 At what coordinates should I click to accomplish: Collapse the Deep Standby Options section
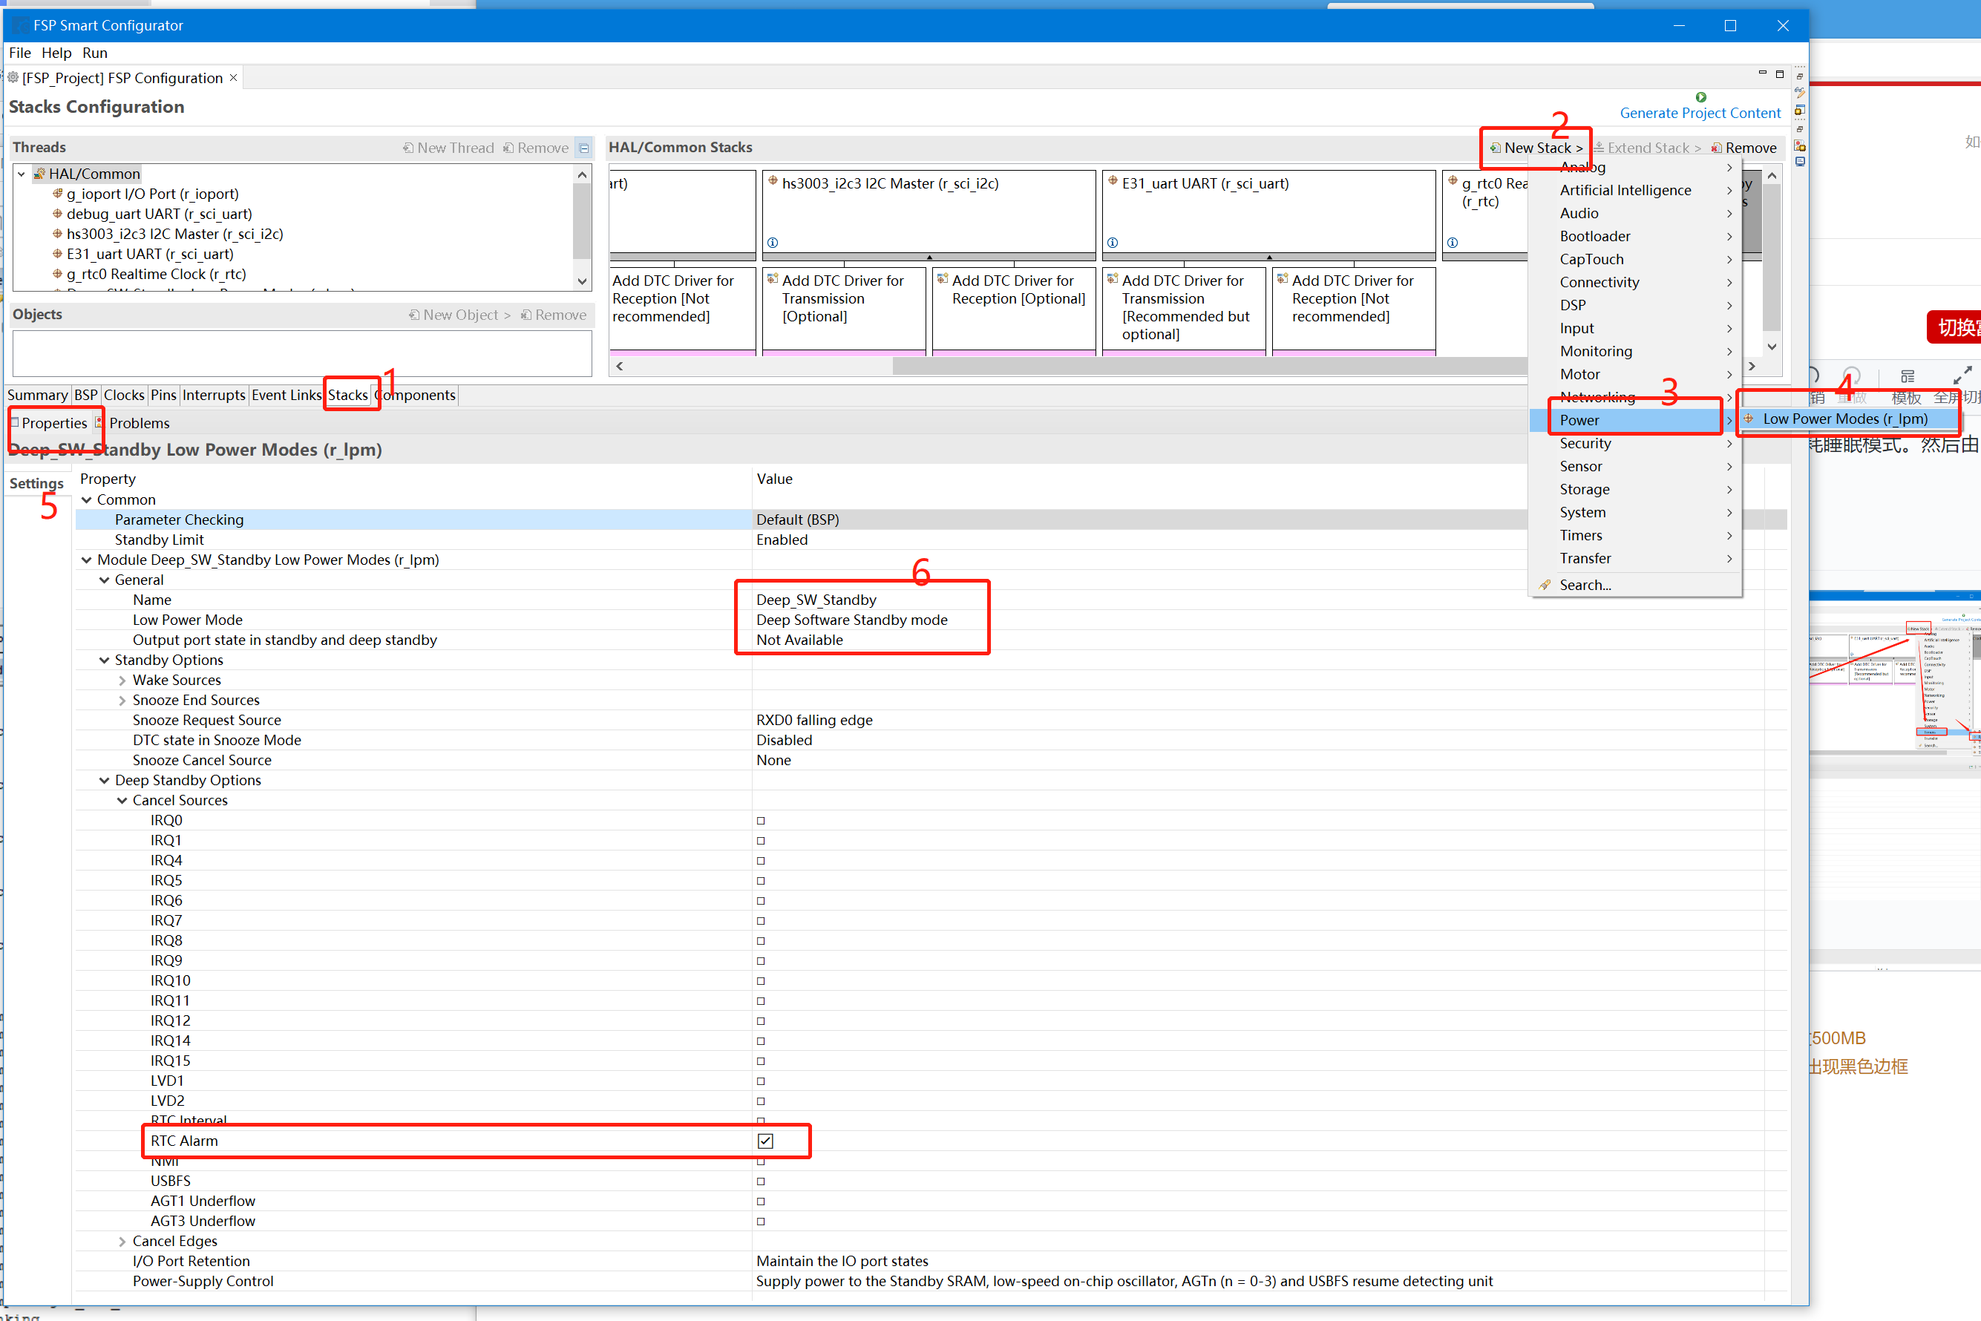[x=104, y=780]
